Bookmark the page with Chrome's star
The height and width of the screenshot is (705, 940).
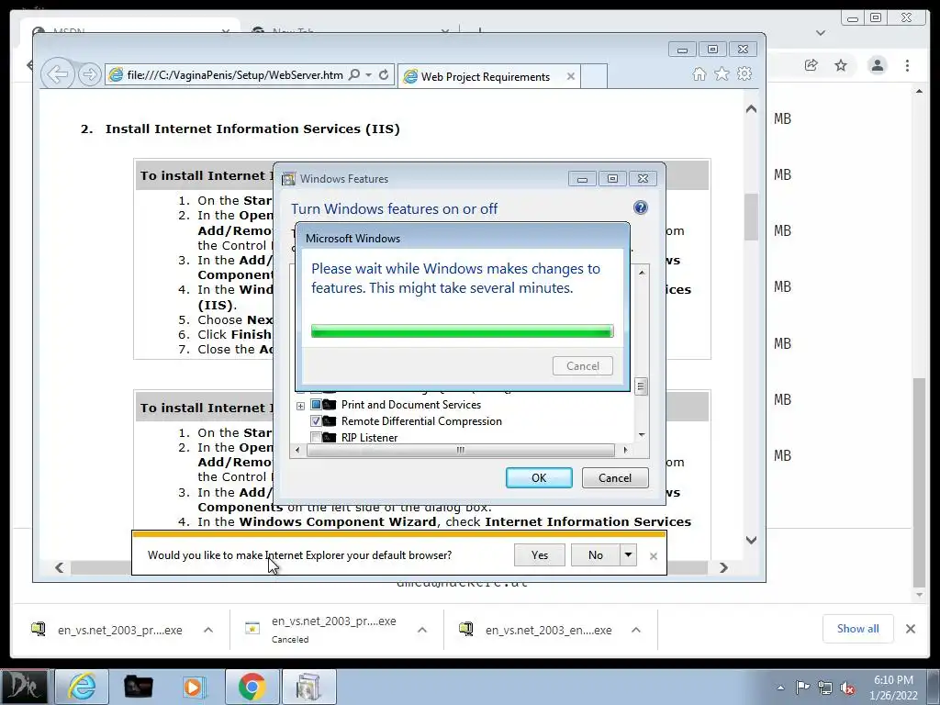tap(841, 65)
